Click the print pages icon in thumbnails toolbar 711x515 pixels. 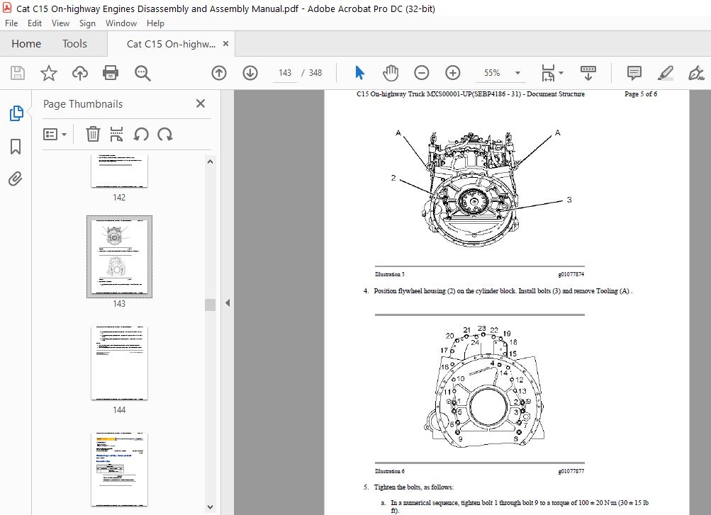pyautogui.click(x=116, y=135)
